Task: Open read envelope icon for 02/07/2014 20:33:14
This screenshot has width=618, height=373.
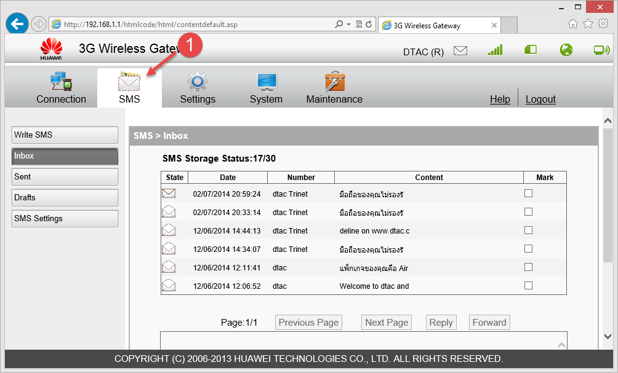Action: tap(169, 211)
